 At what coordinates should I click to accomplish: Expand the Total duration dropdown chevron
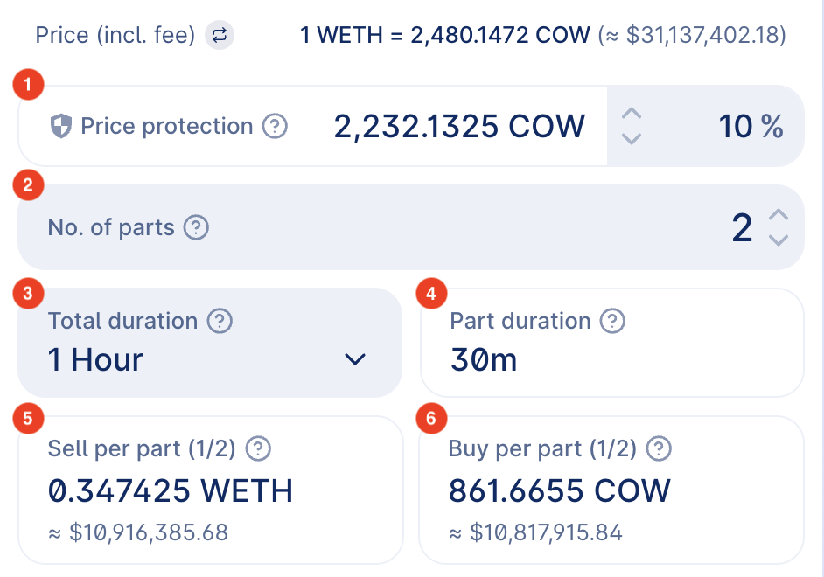coord(354,359)
